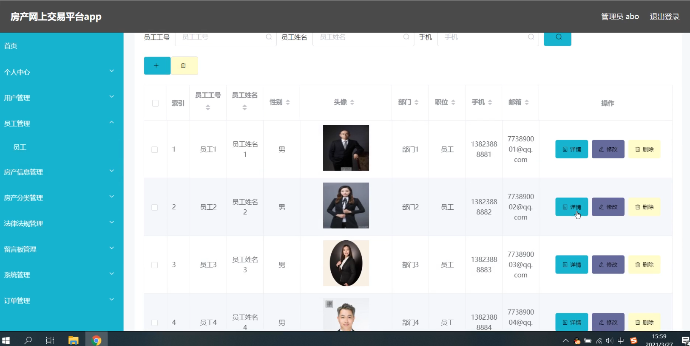
Task: Collapse 员工管理 menu chevron
Action: 112,122
